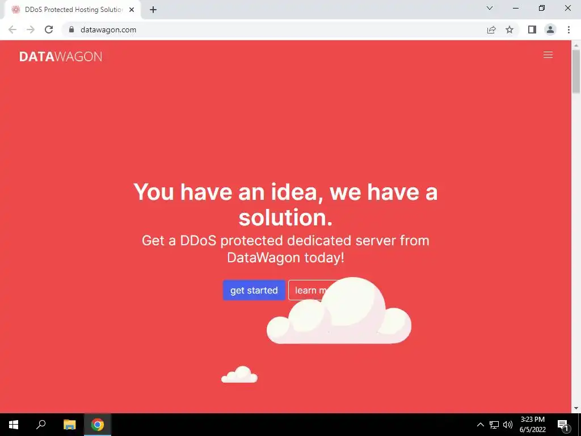Open File Explorer from the taskbar

click(69, 425)
